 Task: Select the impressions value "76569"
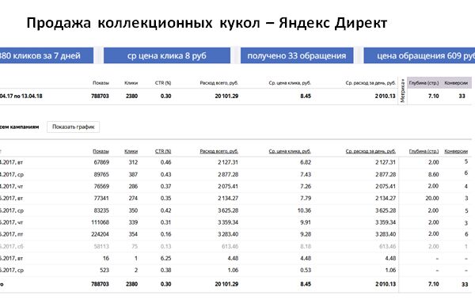[101, 186]
